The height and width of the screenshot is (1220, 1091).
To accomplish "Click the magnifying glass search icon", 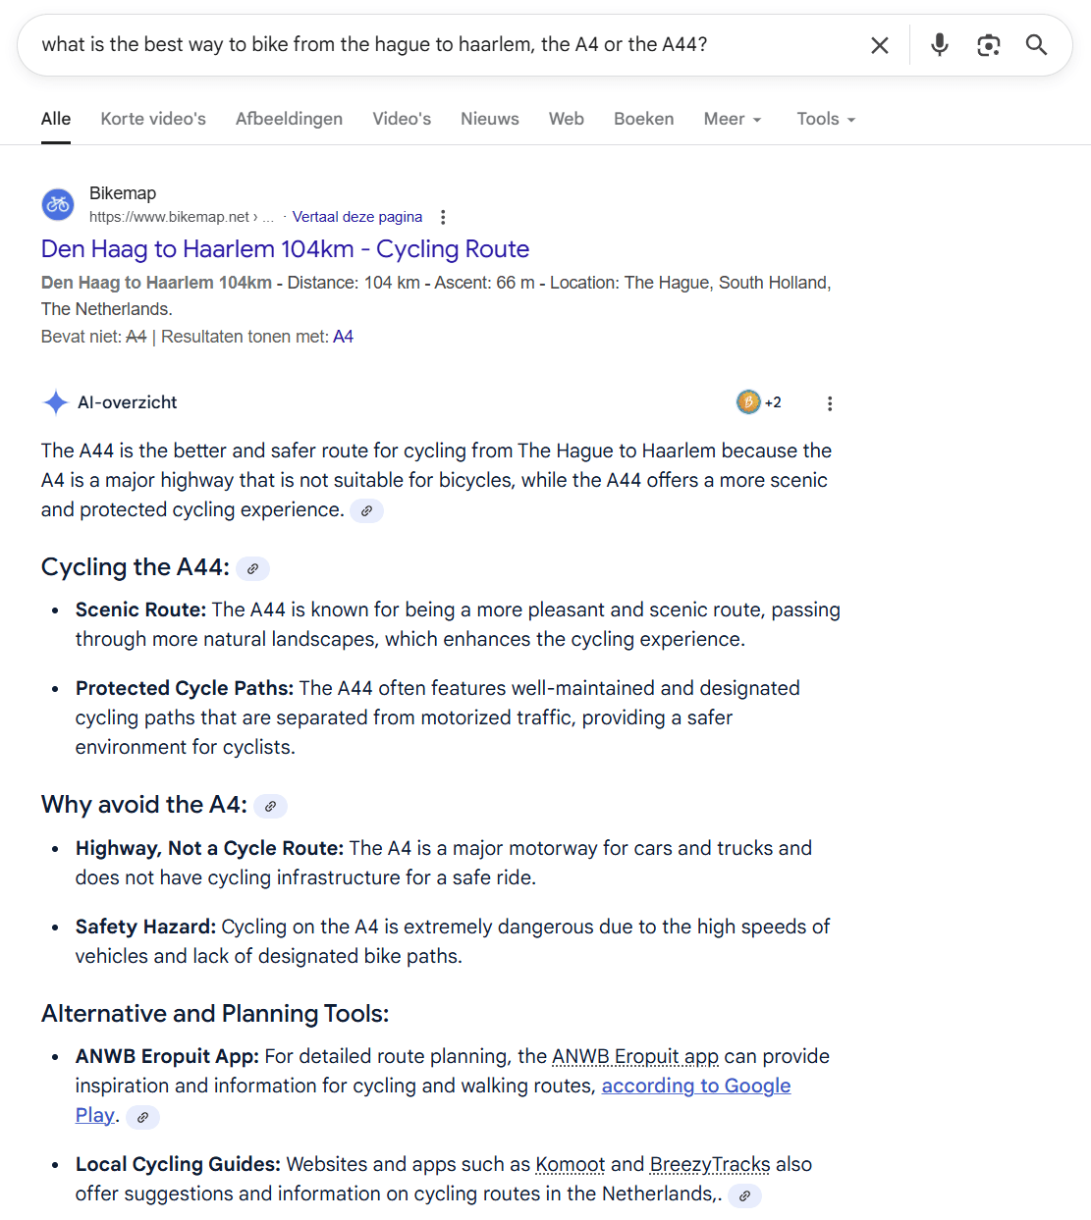I will point(1036,45).
